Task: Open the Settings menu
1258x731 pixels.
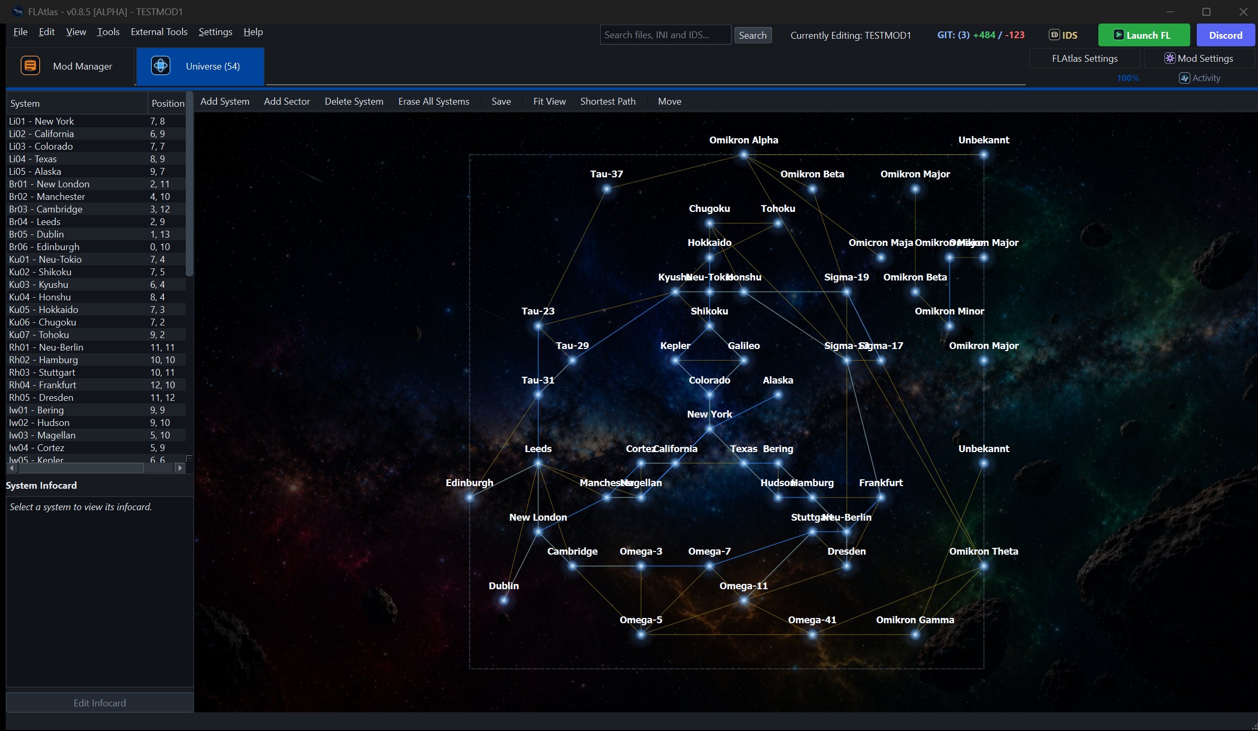Action: coord(215,32)
